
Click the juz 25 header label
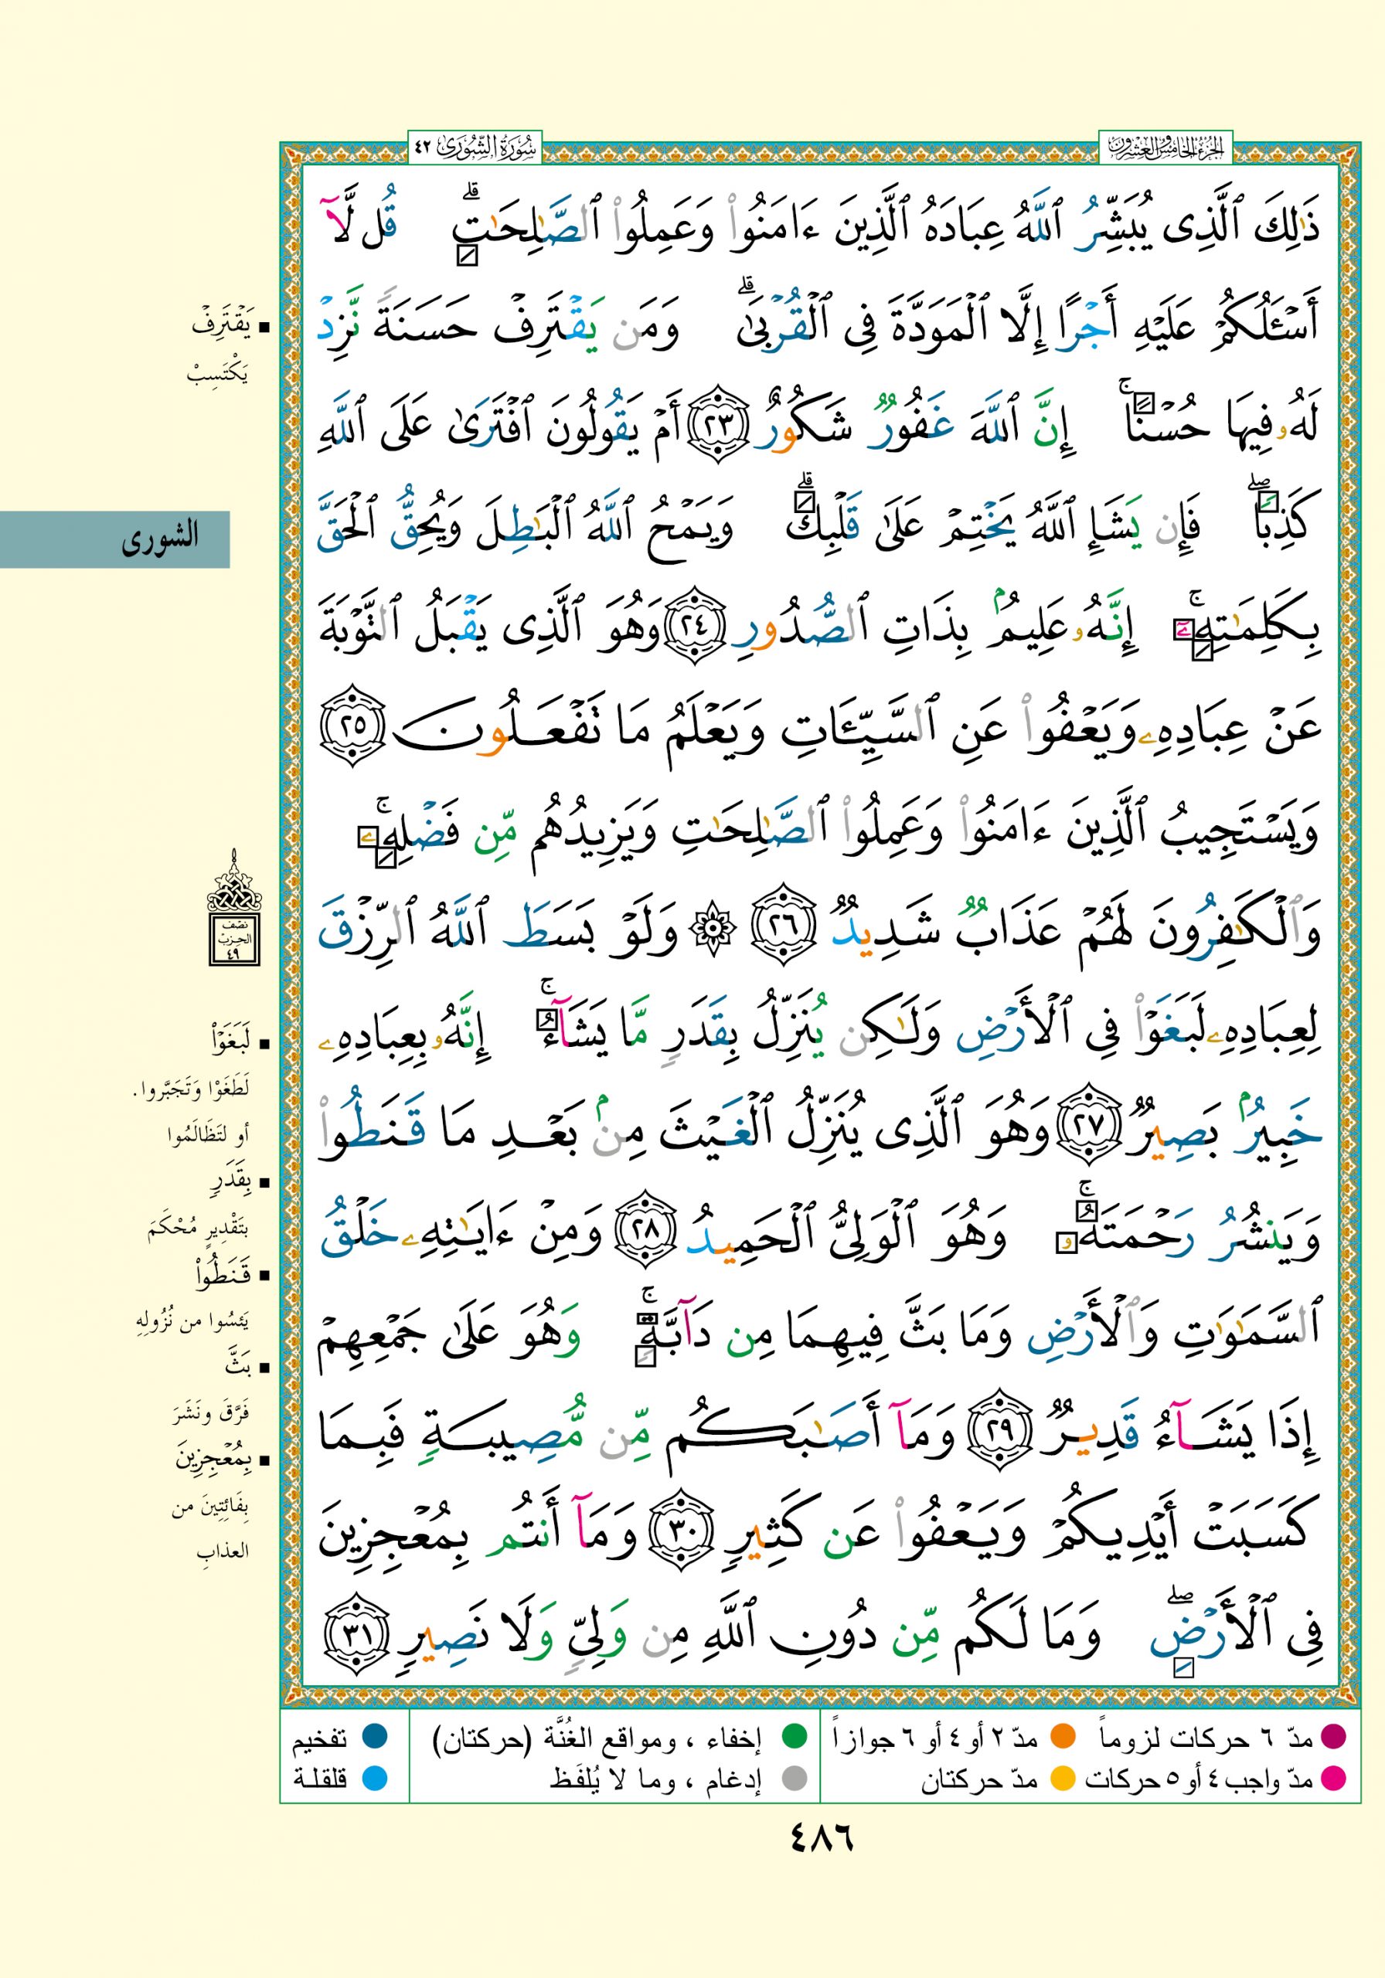pyautogui.click(x=1166, y=147)
